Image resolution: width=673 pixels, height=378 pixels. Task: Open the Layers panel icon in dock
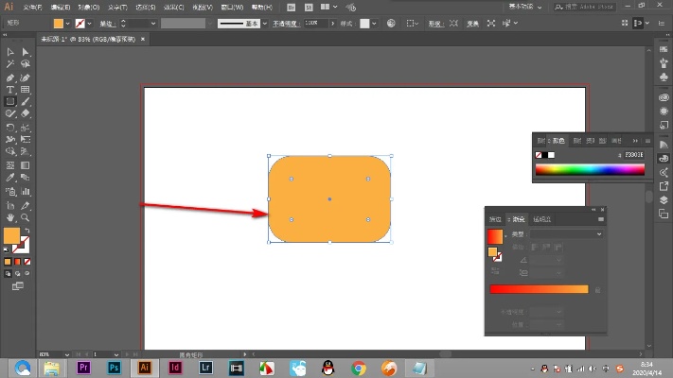pos(664,199)
